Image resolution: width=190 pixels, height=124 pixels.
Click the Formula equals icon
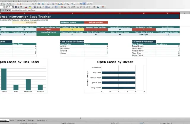coord(9,10)
